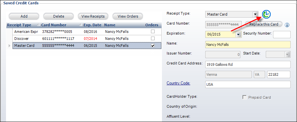Click the blue info icon beside Replace this Card
The image size is (297, 122).
pos(287,25)
